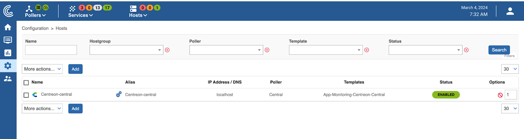
Task: Click the orange warning services counter 0
Action: [x=89, y=8]
